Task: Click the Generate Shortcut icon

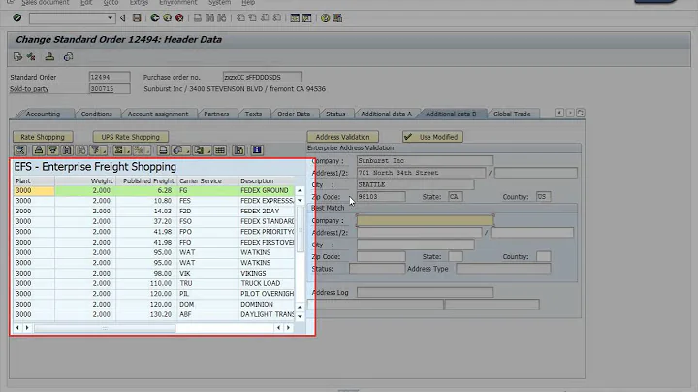Action: (306, 17)
